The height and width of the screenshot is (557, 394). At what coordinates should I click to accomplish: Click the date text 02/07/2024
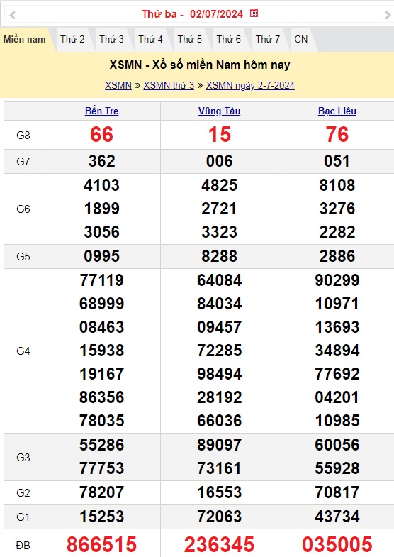[x=216, y=14]
